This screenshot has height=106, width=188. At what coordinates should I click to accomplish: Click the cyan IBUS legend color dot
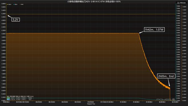point(14,5)
